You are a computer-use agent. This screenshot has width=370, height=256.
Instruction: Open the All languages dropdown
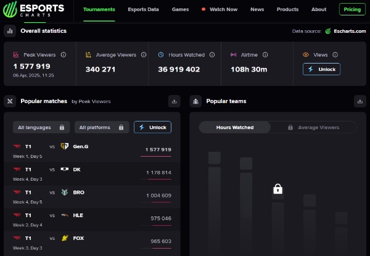(41, 128)
